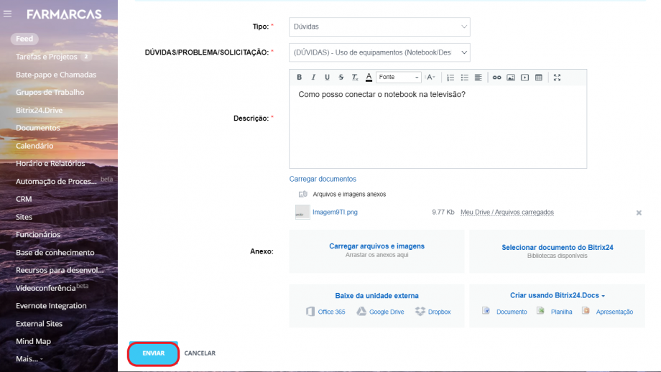Open the Fonte font dropdown

click(x=399, y=78)
